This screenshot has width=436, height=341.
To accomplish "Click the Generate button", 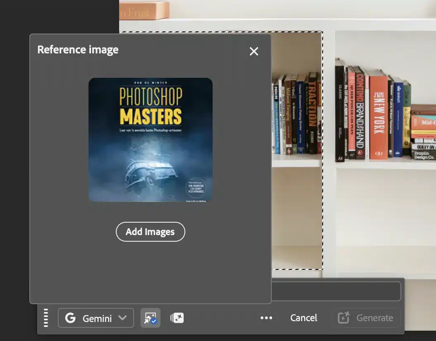I will point(366,318).
